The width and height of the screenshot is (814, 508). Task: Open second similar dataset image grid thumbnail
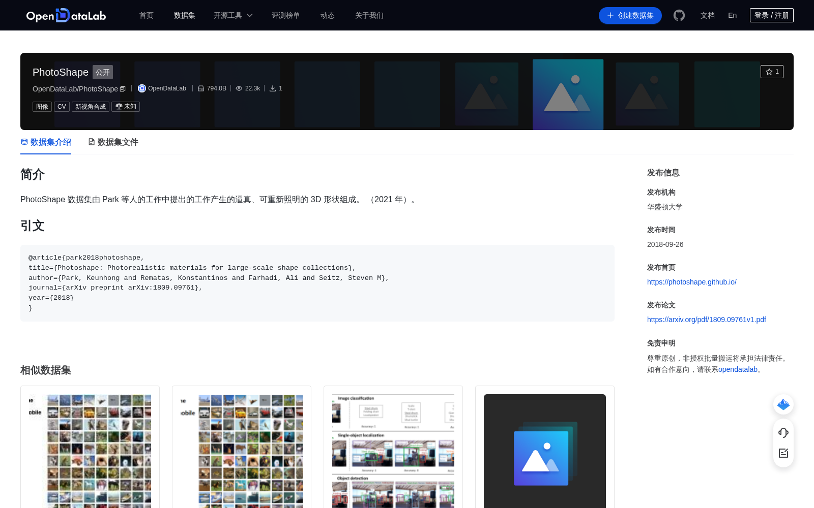click(x=242, y=451)
